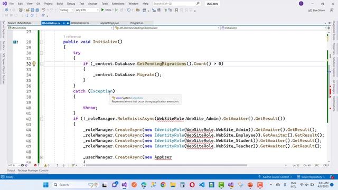Click the Visual Studio logo icon
The image size is (338, 190).
click(x=5, y=4)
